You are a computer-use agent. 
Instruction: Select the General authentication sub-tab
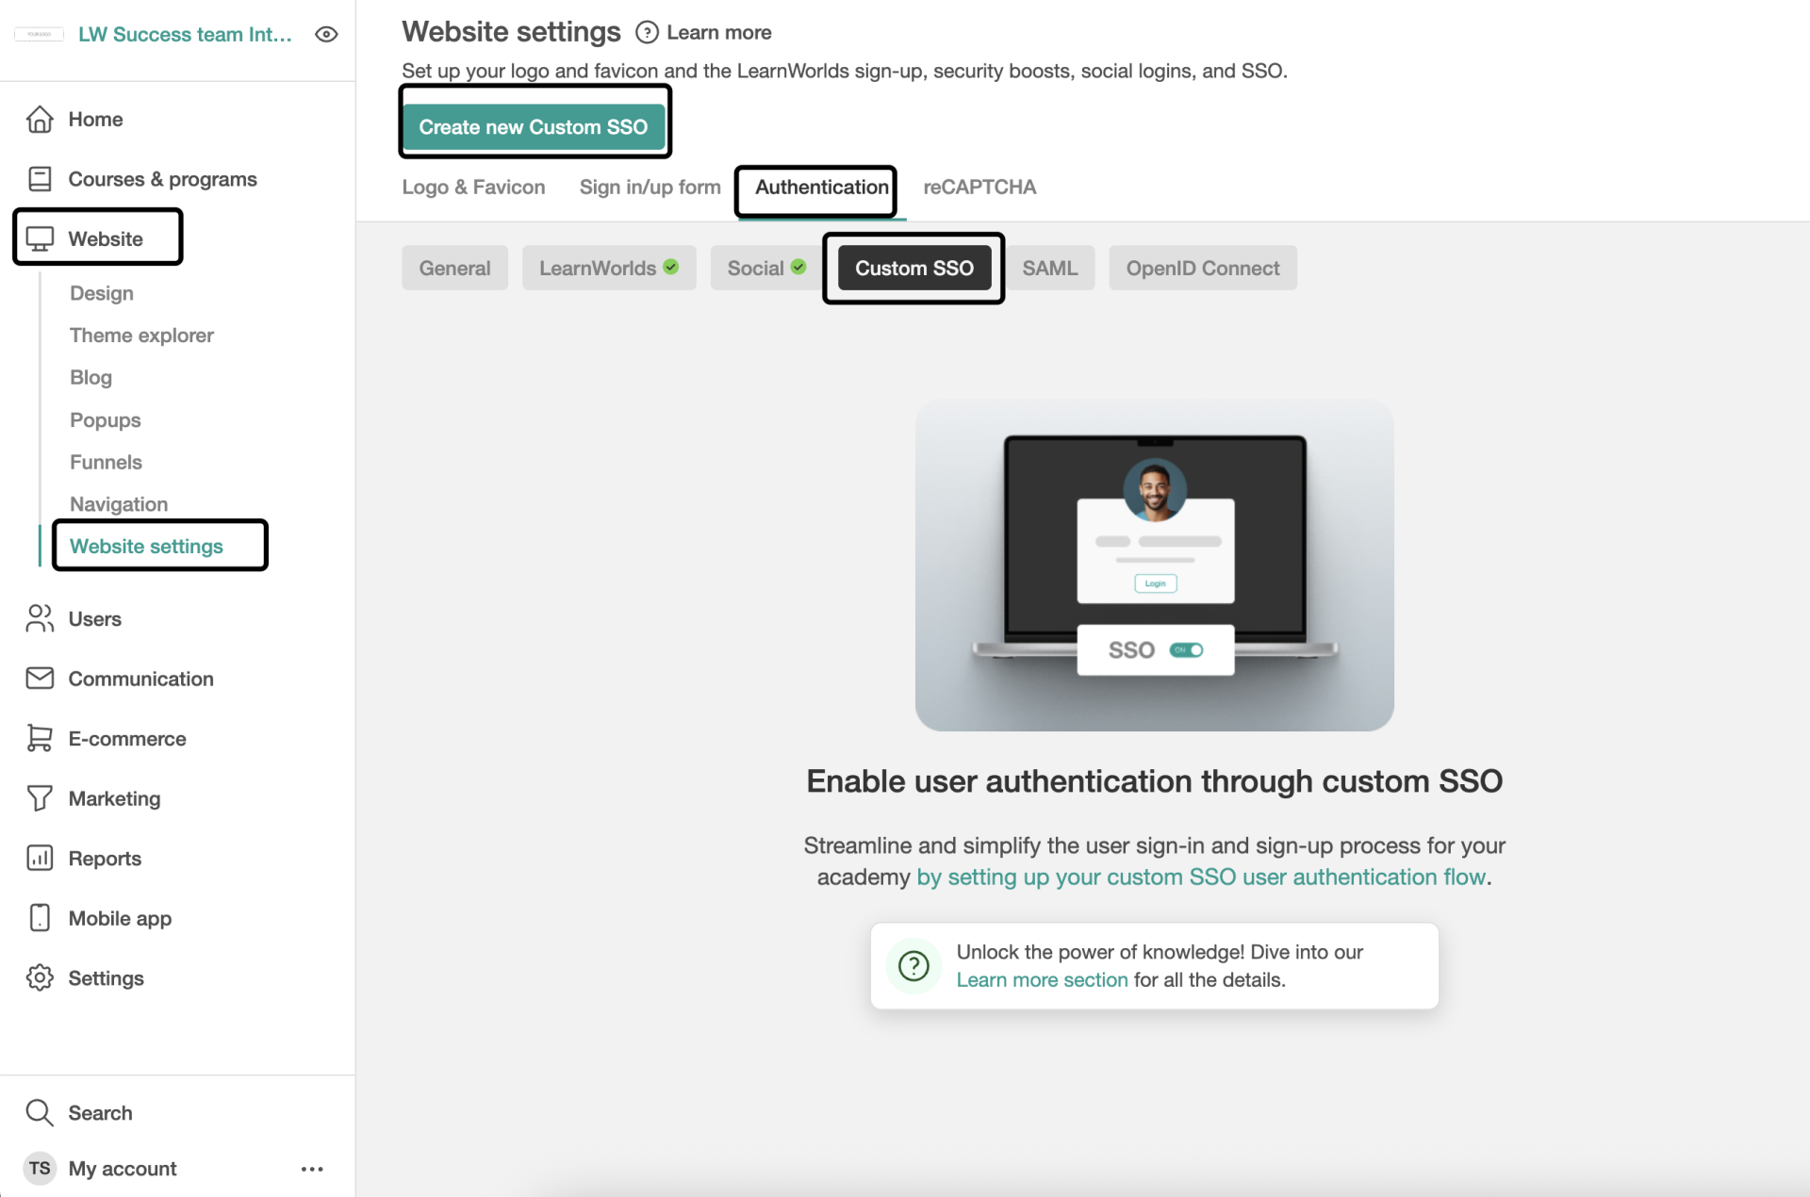coord(454,269)
